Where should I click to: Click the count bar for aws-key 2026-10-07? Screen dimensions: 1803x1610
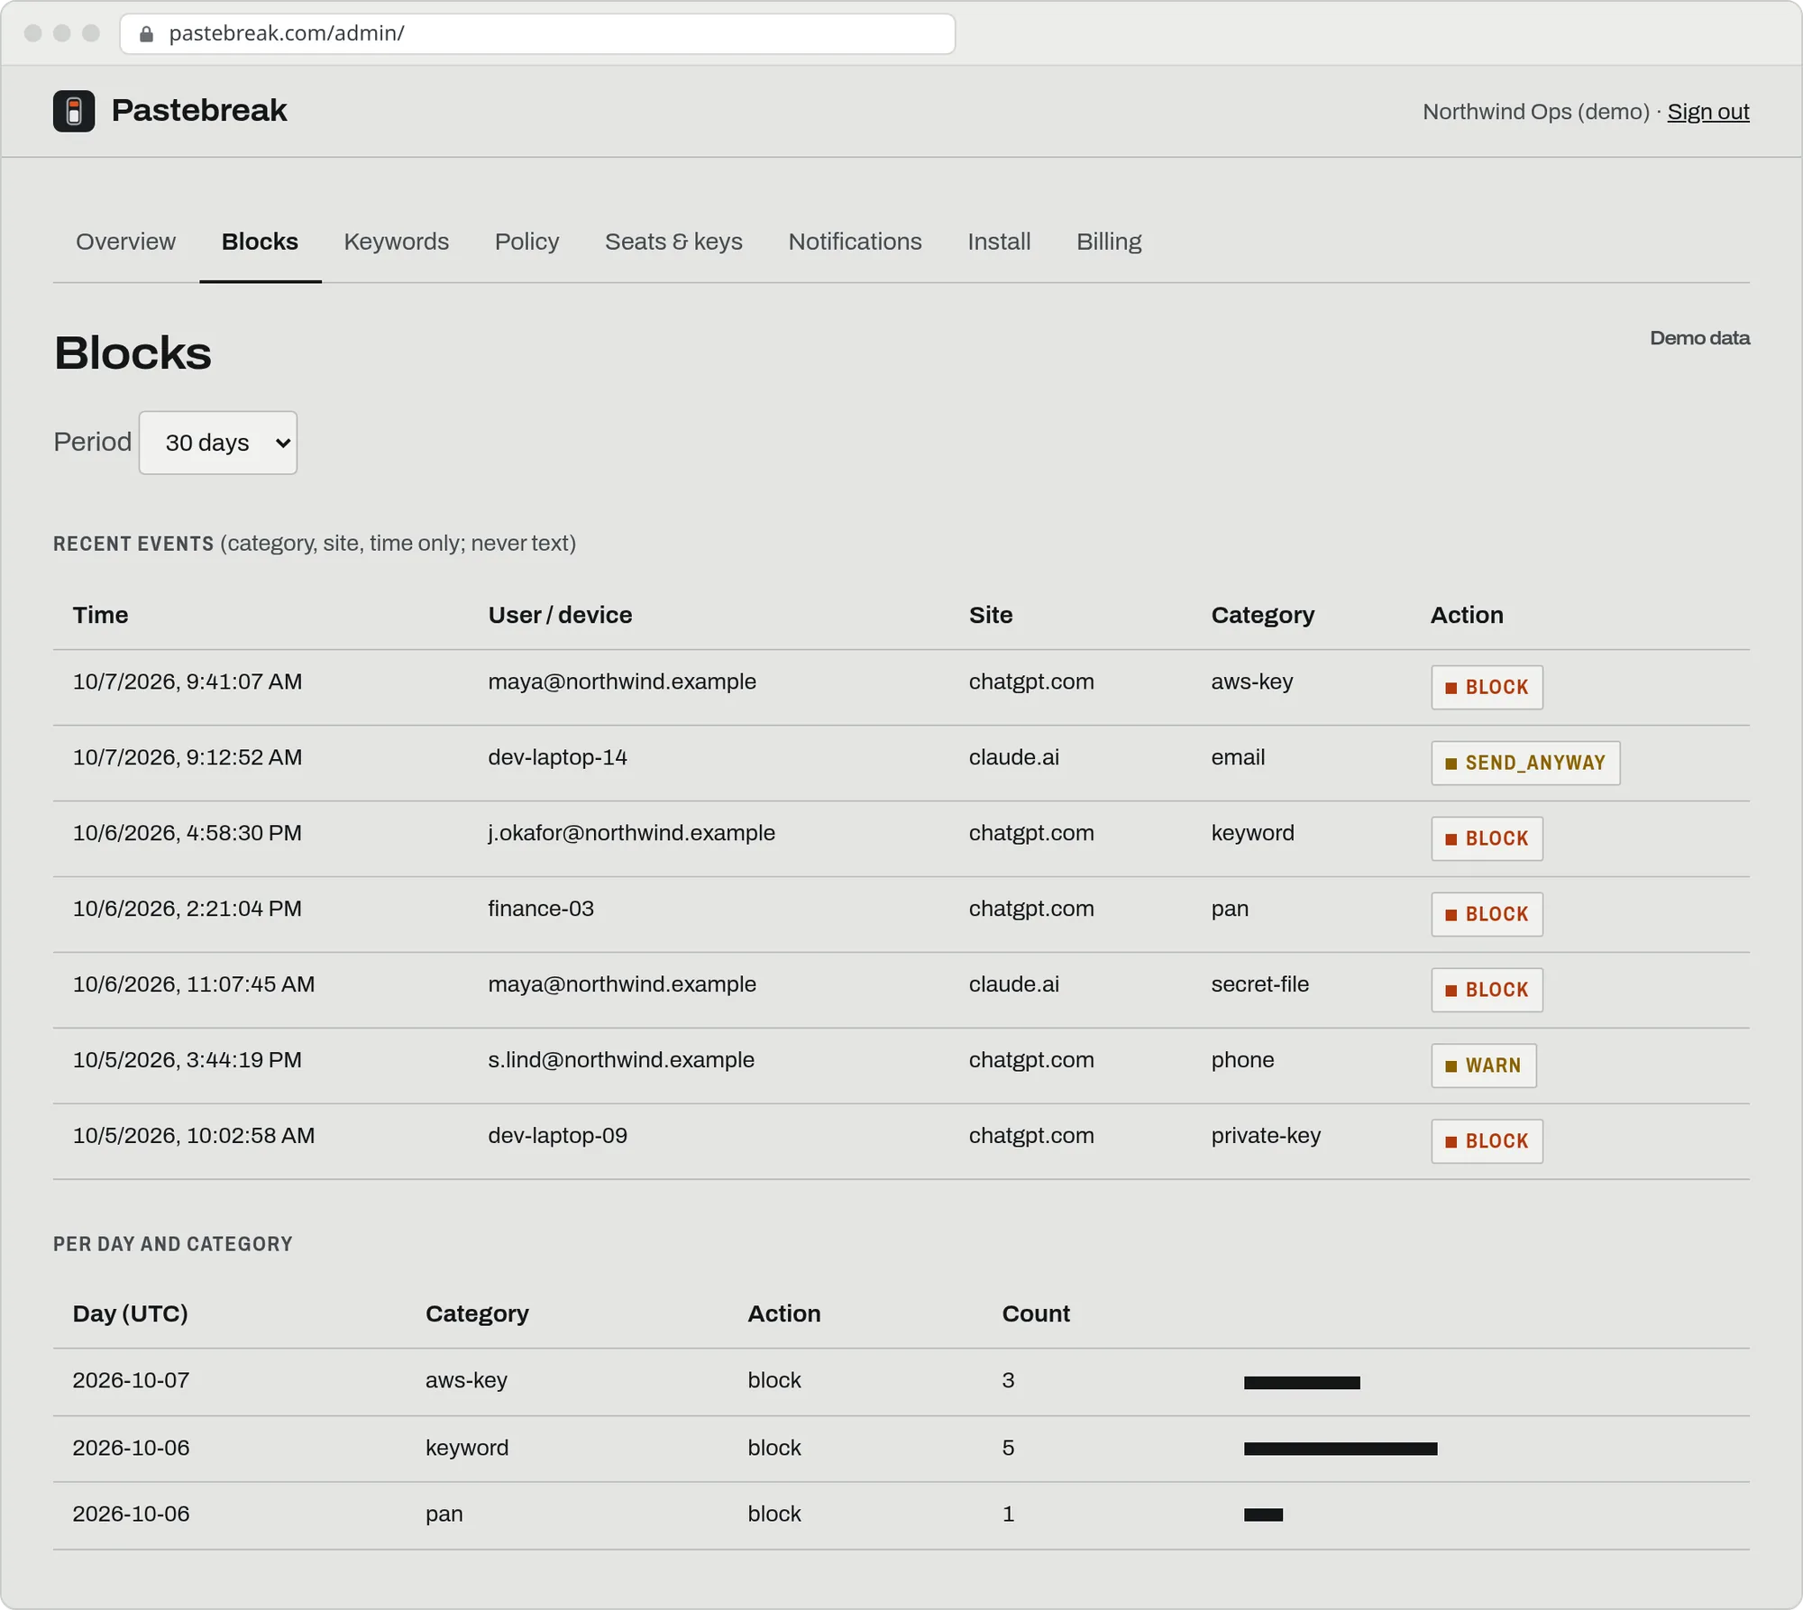point(1302,1383)
